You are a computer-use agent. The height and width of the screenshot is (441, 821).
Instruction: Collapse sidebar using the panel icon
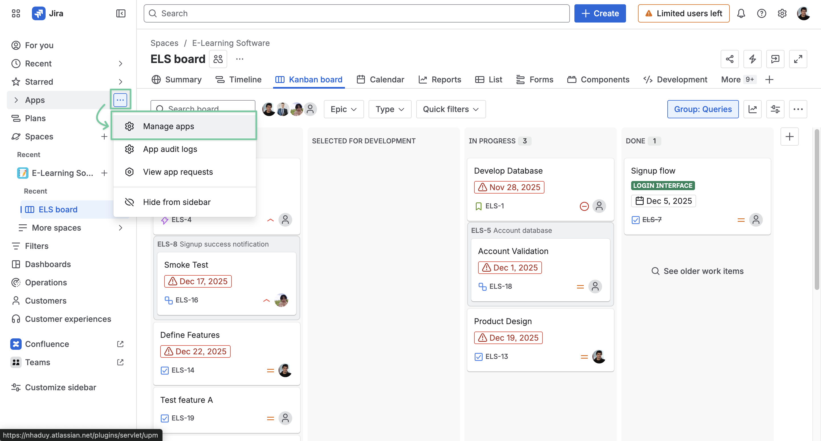pyautogui.click(x=121, y=13)
